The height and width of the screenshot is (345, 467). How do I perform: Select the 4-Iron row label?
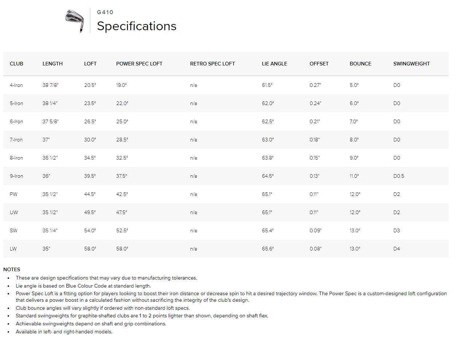click(16, 85)
